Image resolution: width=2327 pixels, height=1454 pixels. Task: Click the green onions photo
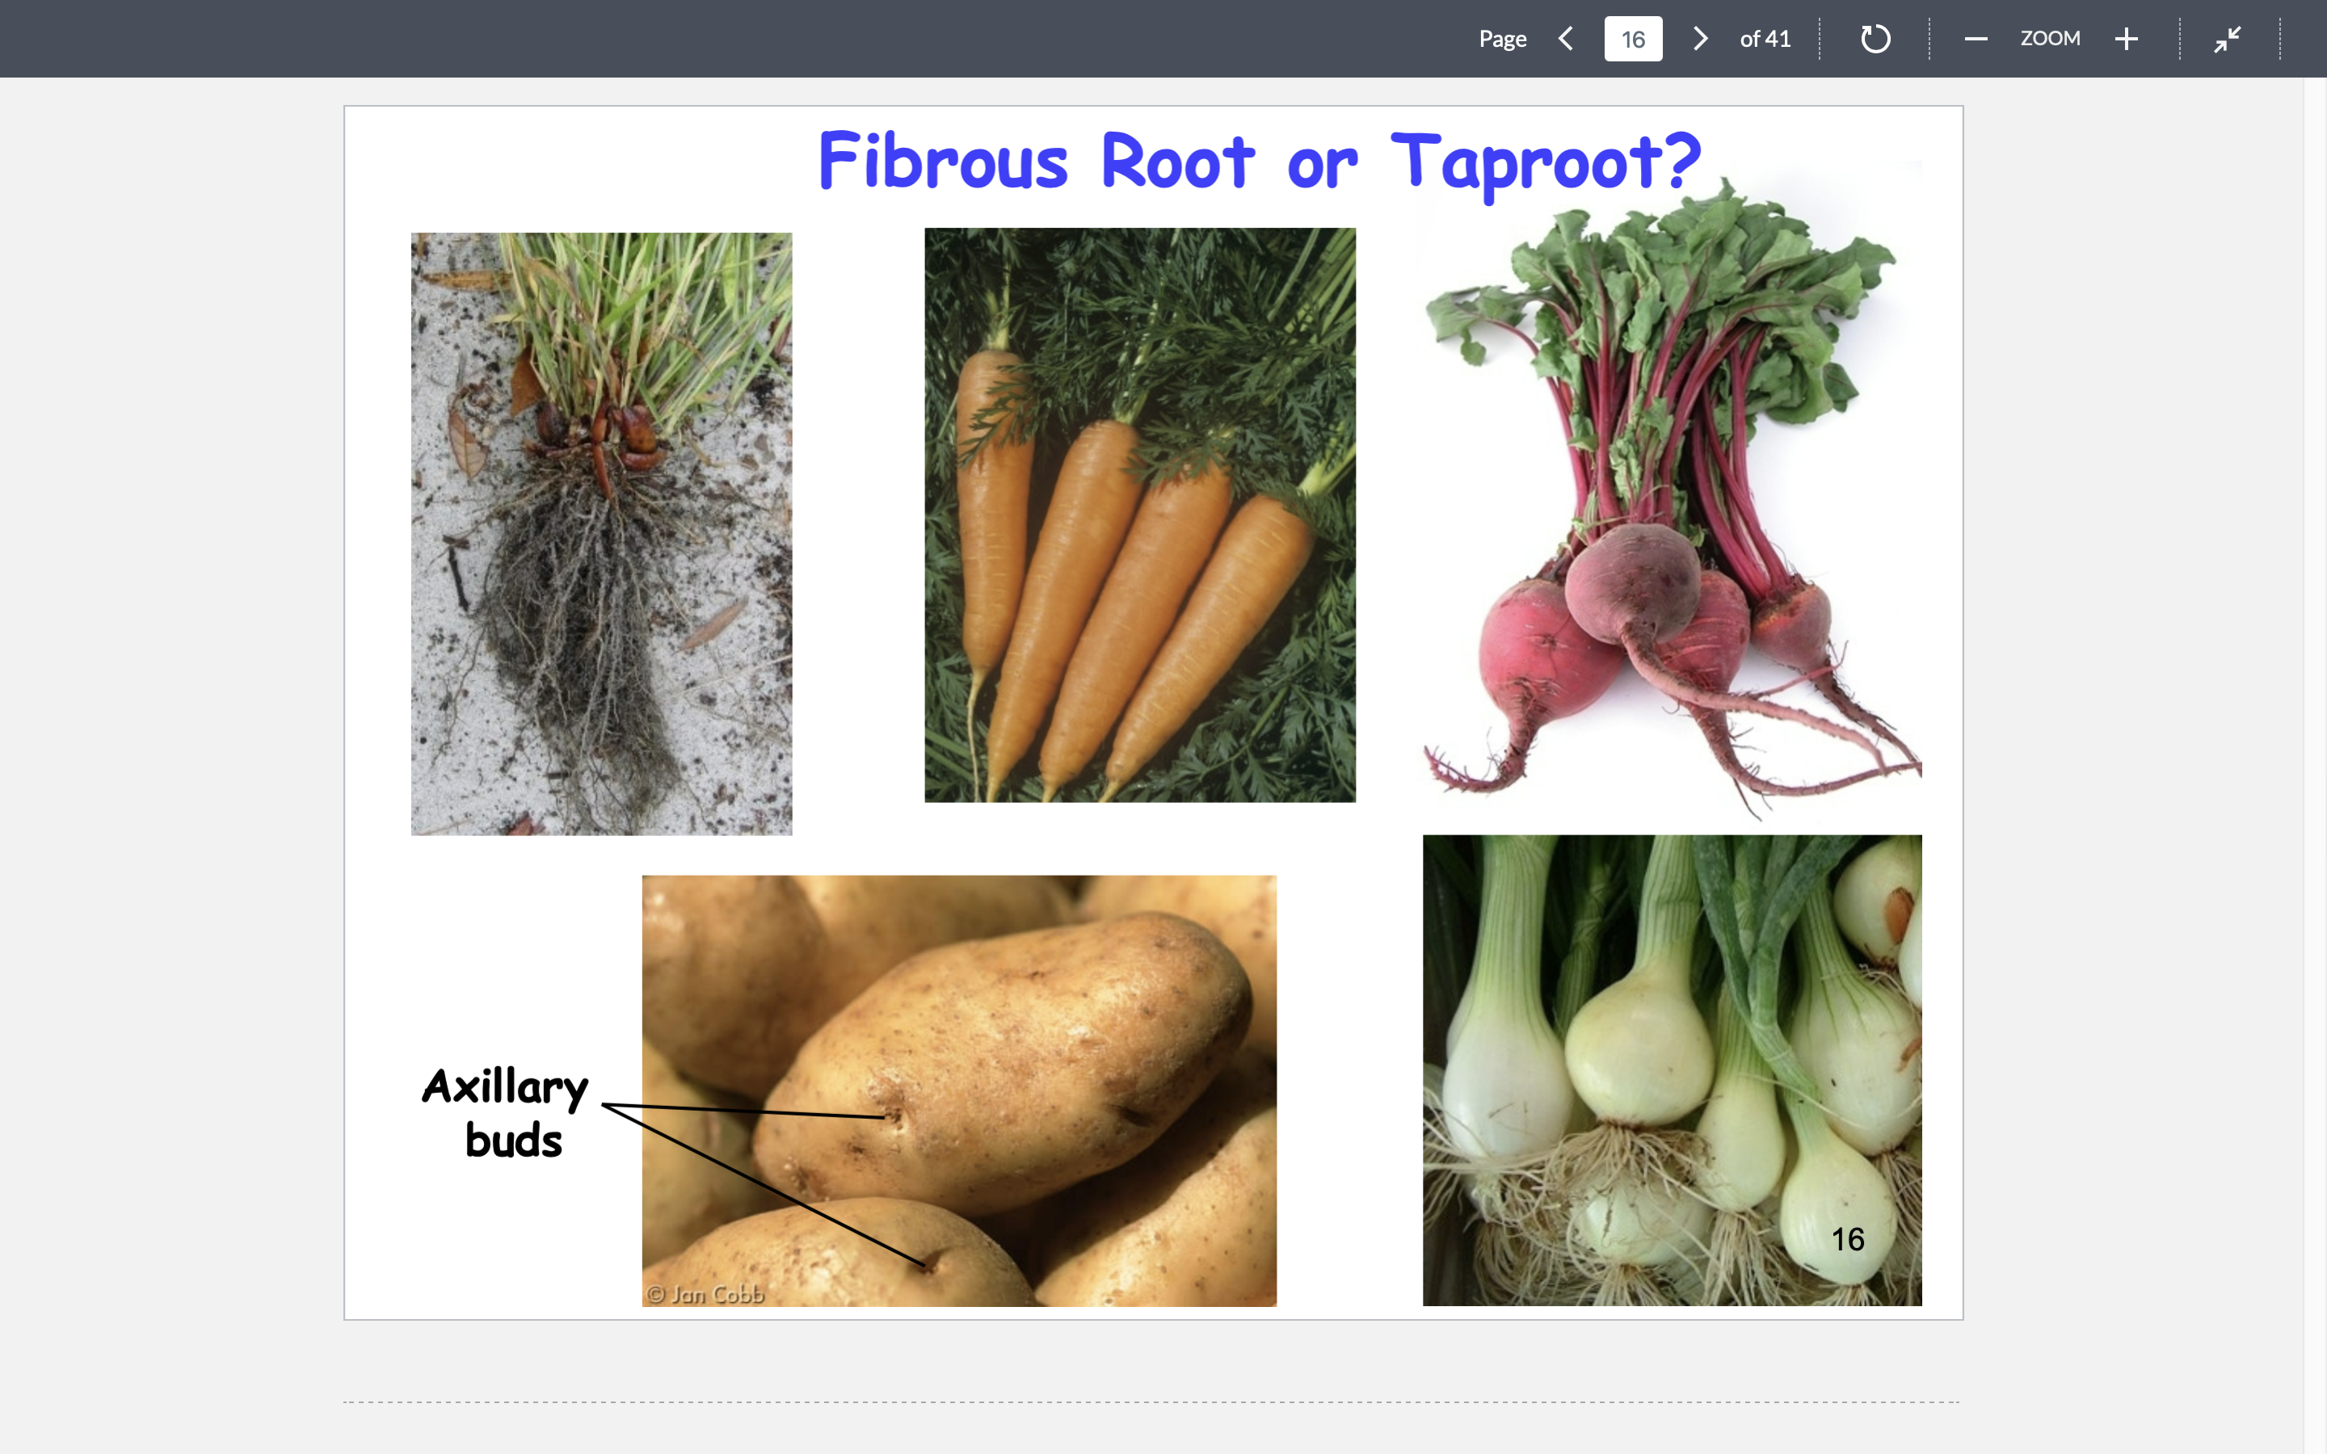coord(1671,1069)
